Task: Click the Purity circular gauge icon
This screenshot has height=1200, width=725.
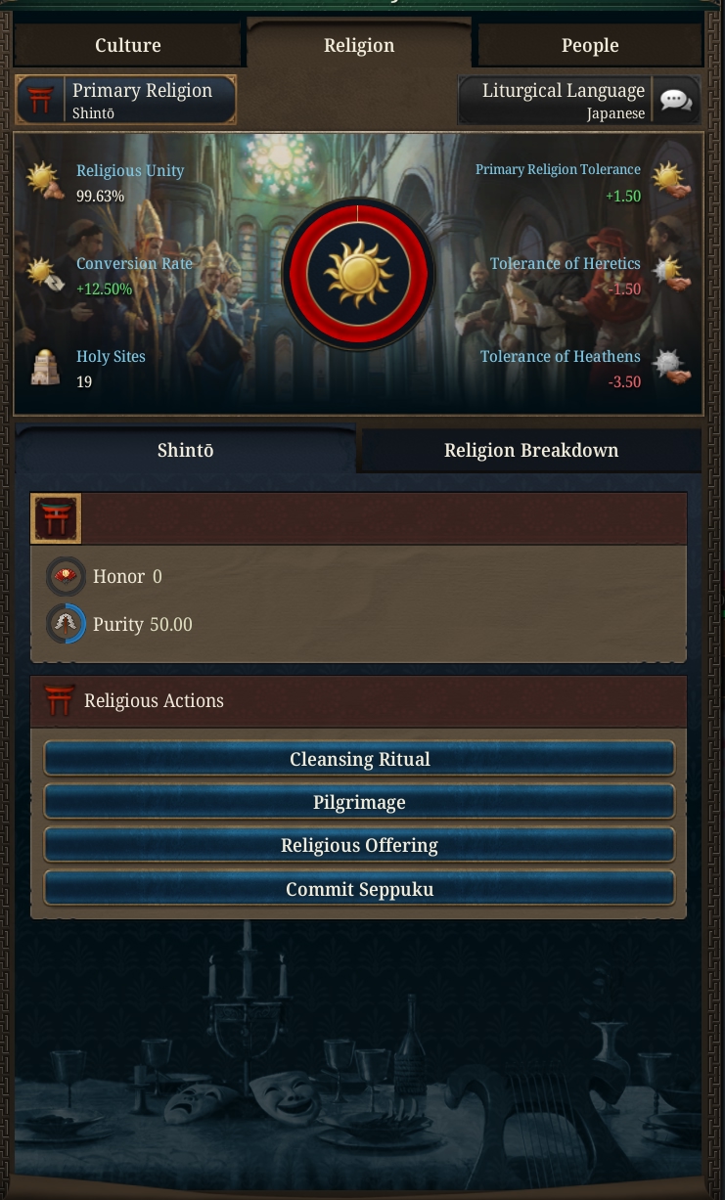Action: 66,624
